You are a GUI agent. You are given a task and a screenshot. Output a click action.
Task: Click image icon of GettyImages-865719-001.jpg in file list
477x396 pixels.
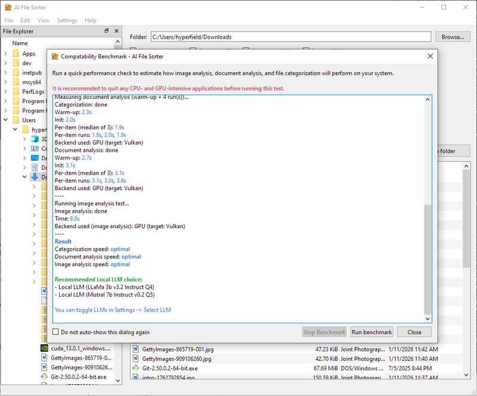coord(136,349)
